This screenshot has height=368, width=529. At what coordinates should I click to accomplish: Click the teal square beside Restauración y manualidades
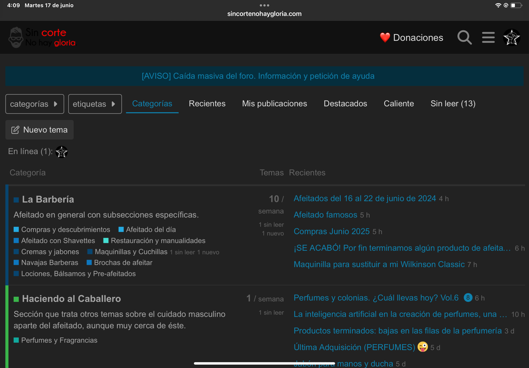[106, 241]
